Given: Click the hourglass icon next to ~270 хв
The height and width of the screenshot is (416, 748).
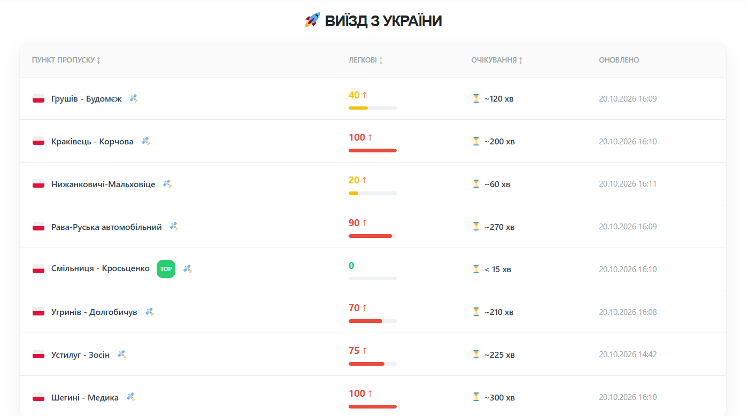Looking at the screenshot, I should (x=476, y=227).
